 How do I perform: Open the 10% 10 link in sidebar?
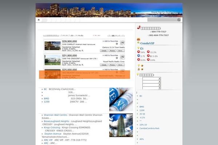click(x=143, y=125)
